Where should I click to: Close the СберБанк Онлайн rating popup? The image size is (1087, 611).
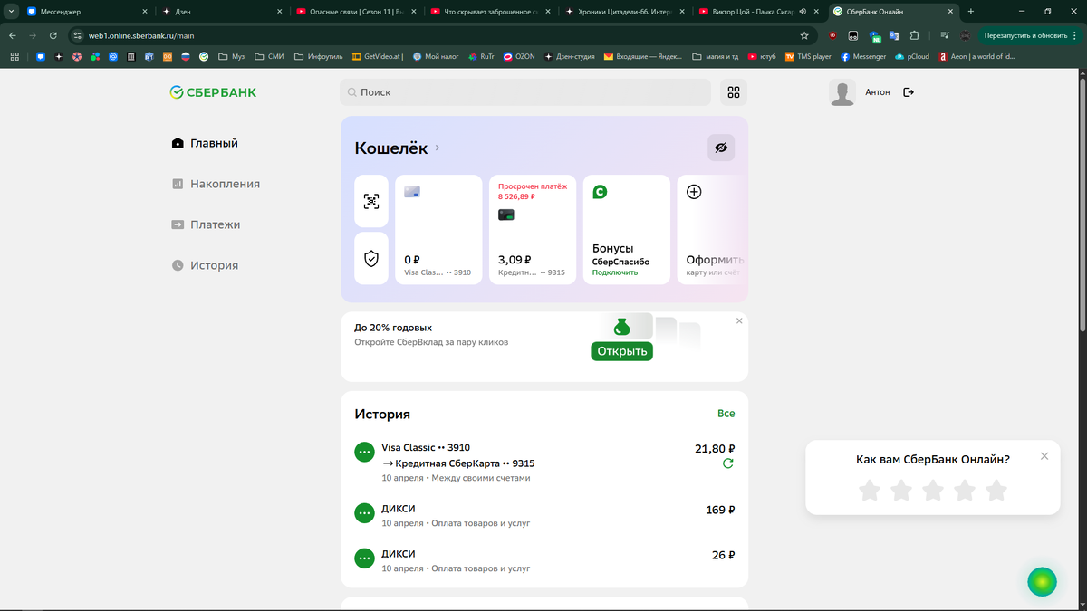(1044, 456)
